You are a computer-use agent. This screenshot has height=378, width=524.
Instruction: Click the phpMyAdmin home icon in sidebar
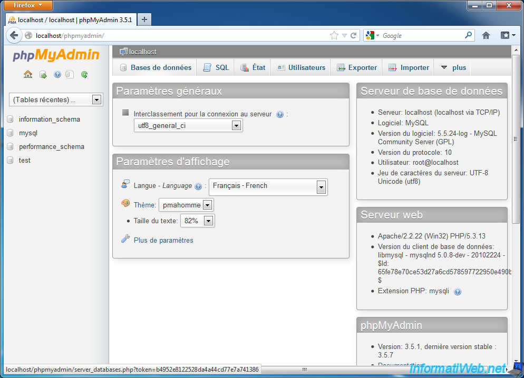coord(27,74)
